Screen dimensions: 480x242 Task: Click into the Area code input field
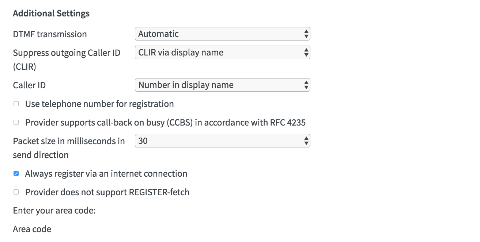178,230
